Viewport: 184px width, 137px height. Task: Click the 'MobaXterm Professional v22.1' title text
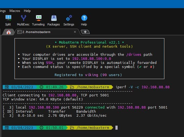pos(89,42)
